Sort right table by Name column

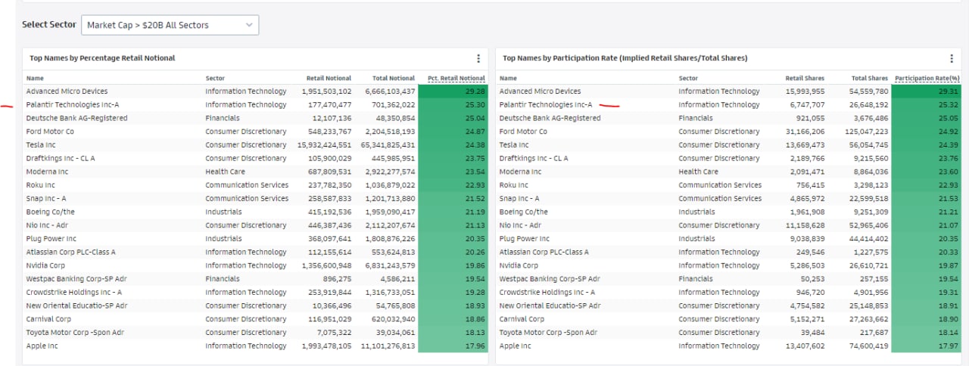tap(509, 78)
